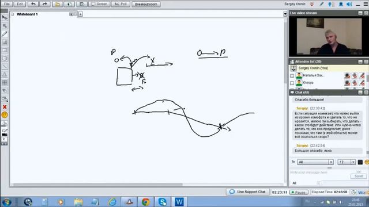
Task: Open the Edit menu
Action: pos(20,4)
